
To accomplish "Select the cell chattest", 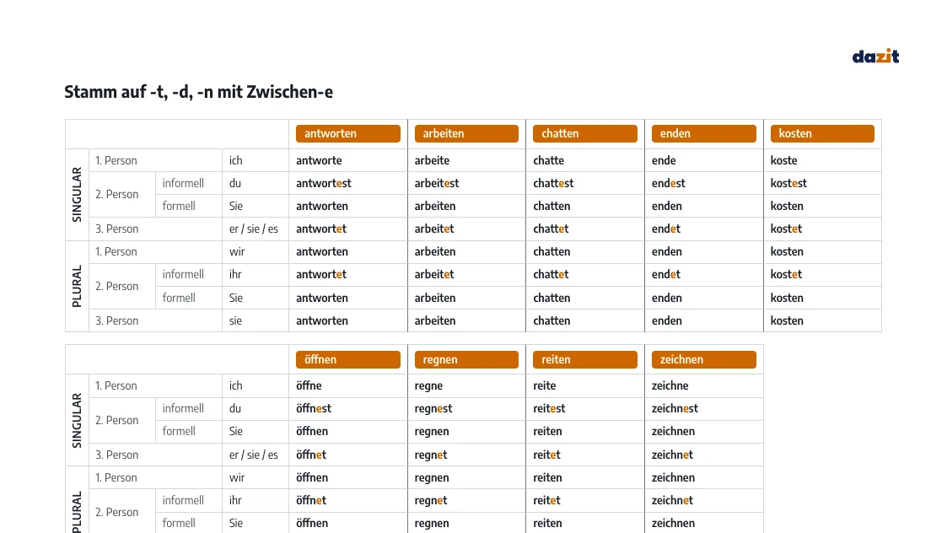I will click(x=553, y=183).
